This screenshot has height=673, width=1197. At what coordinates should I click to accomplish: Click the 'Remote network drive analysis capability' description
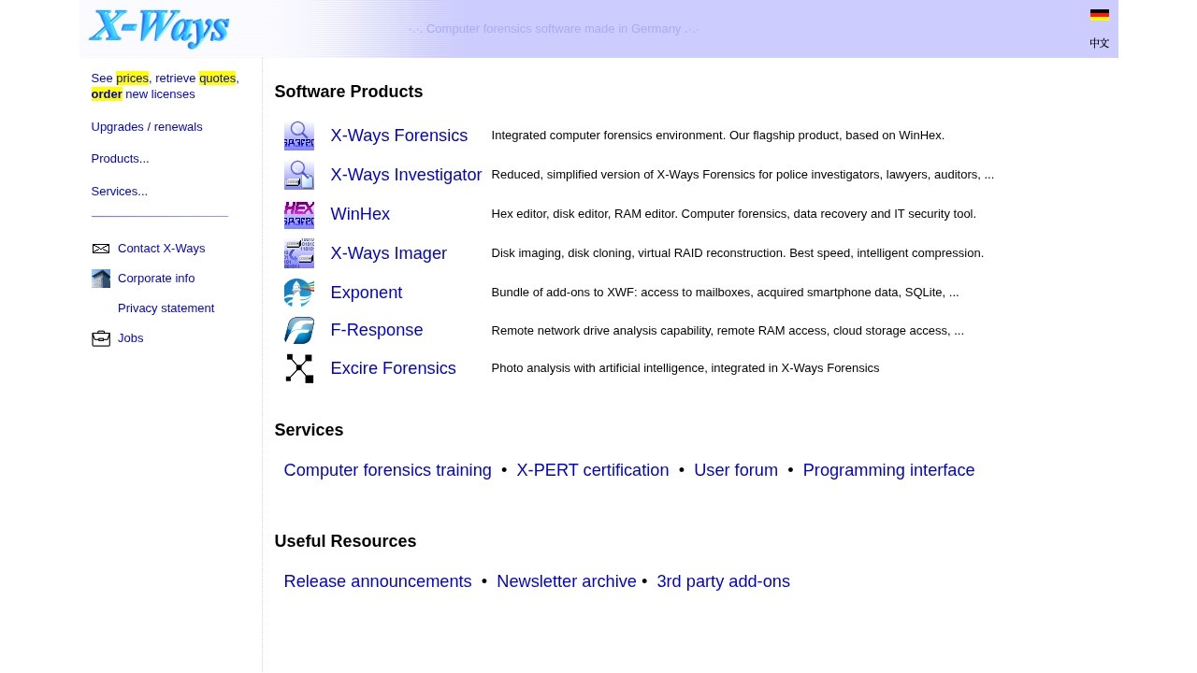(728, 331)
